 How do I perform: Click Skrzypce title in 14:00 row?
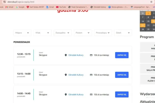click(x=43, y=95)
